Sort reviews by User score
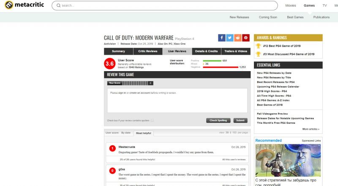 (112, 133)
